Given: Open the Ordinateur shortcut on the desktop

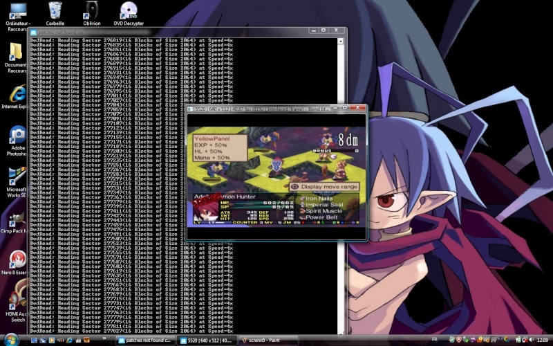Looking at the screenshot, I should 17,17.
